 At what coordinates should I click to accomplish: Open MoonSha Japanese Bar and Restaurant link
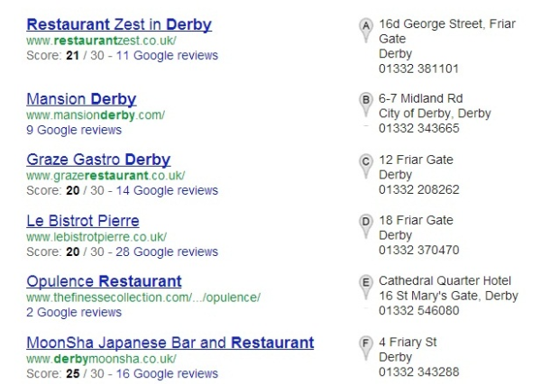[x=170, y=343]
